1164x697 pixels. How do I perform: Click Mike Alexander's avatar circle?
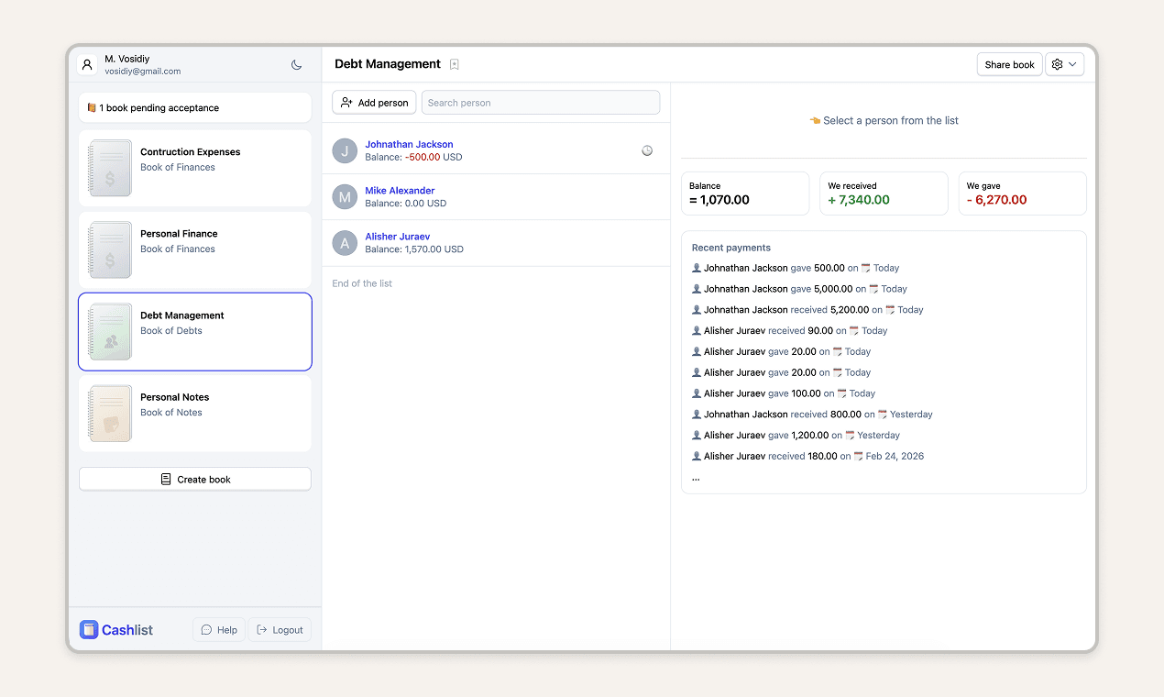point(344,196)
